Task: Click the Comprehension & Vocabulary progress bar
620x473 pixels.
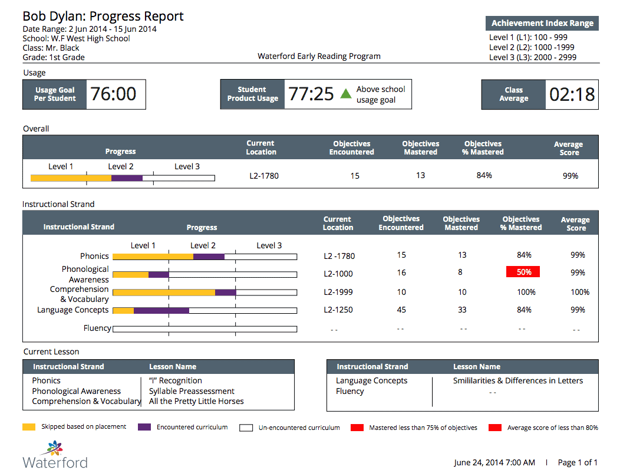Action: pyautogui.click(x=205, y=293)
